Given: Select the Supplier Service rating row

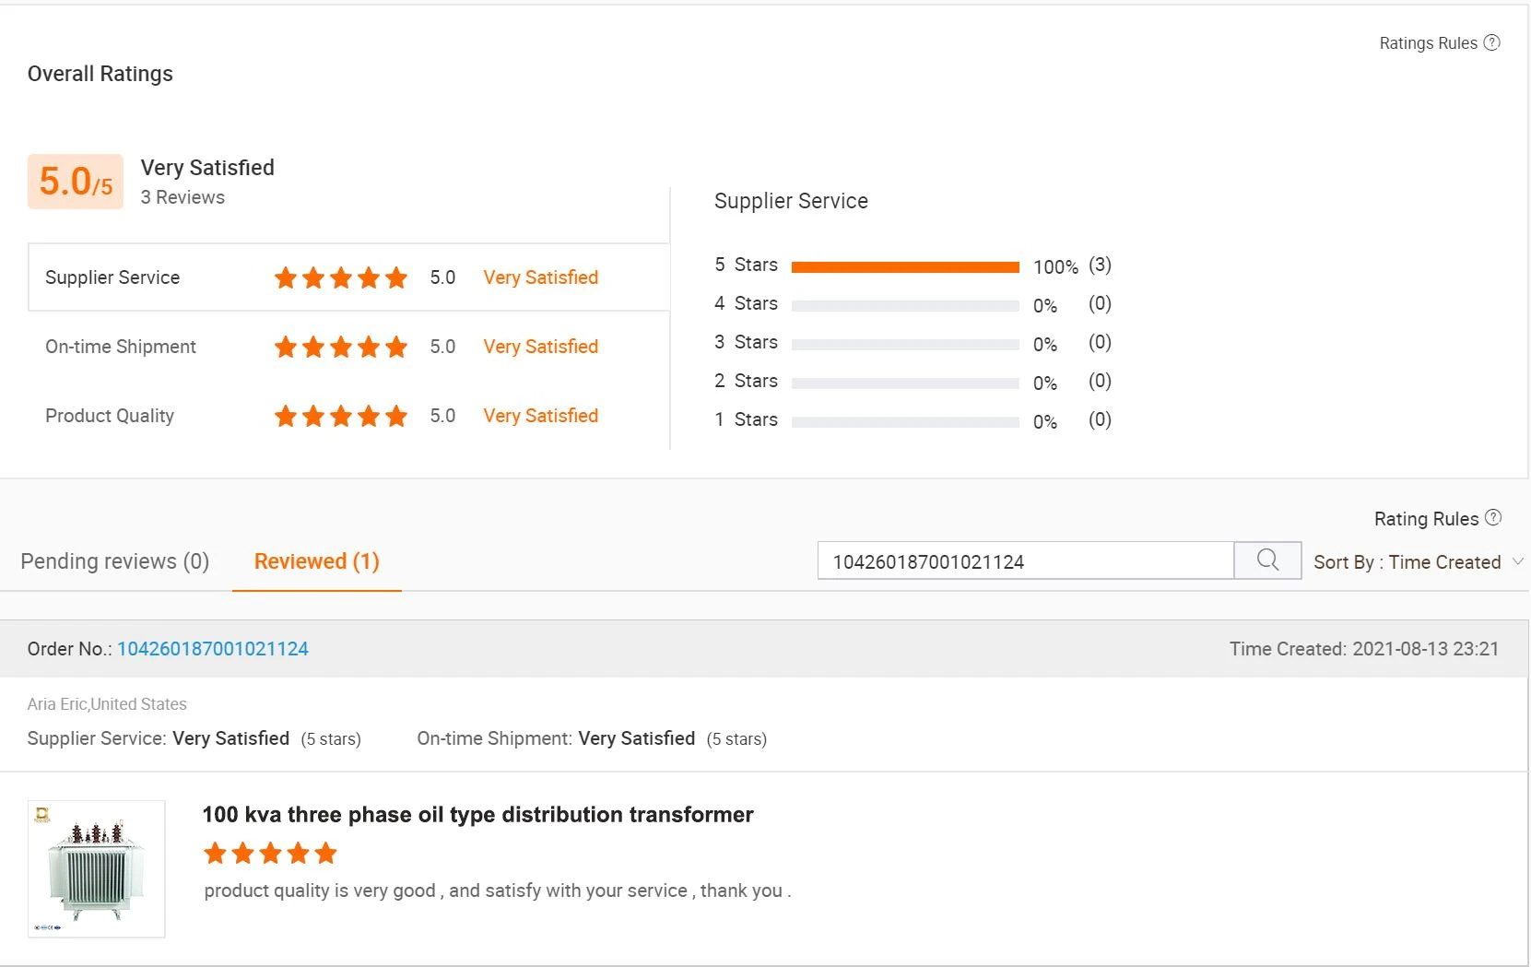Looking at the screenshot, I should [x=349, y=277].
